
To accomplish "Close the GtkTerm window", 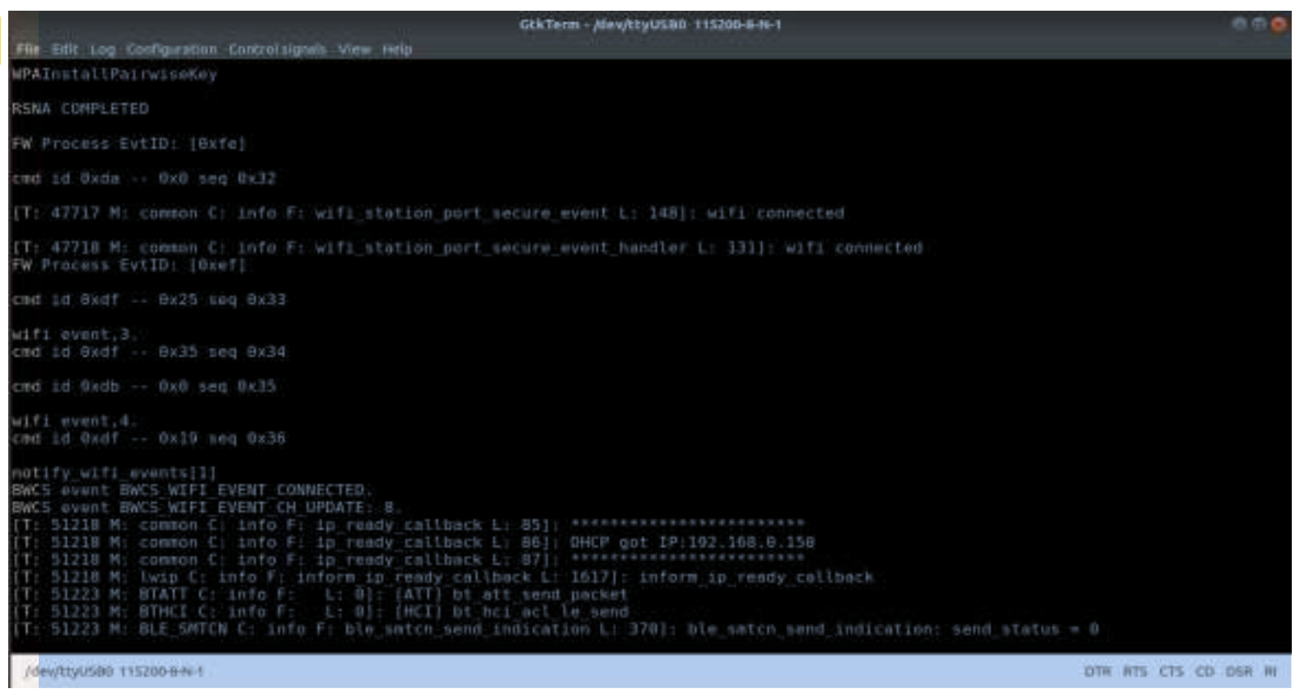I will pos(1279,24).
